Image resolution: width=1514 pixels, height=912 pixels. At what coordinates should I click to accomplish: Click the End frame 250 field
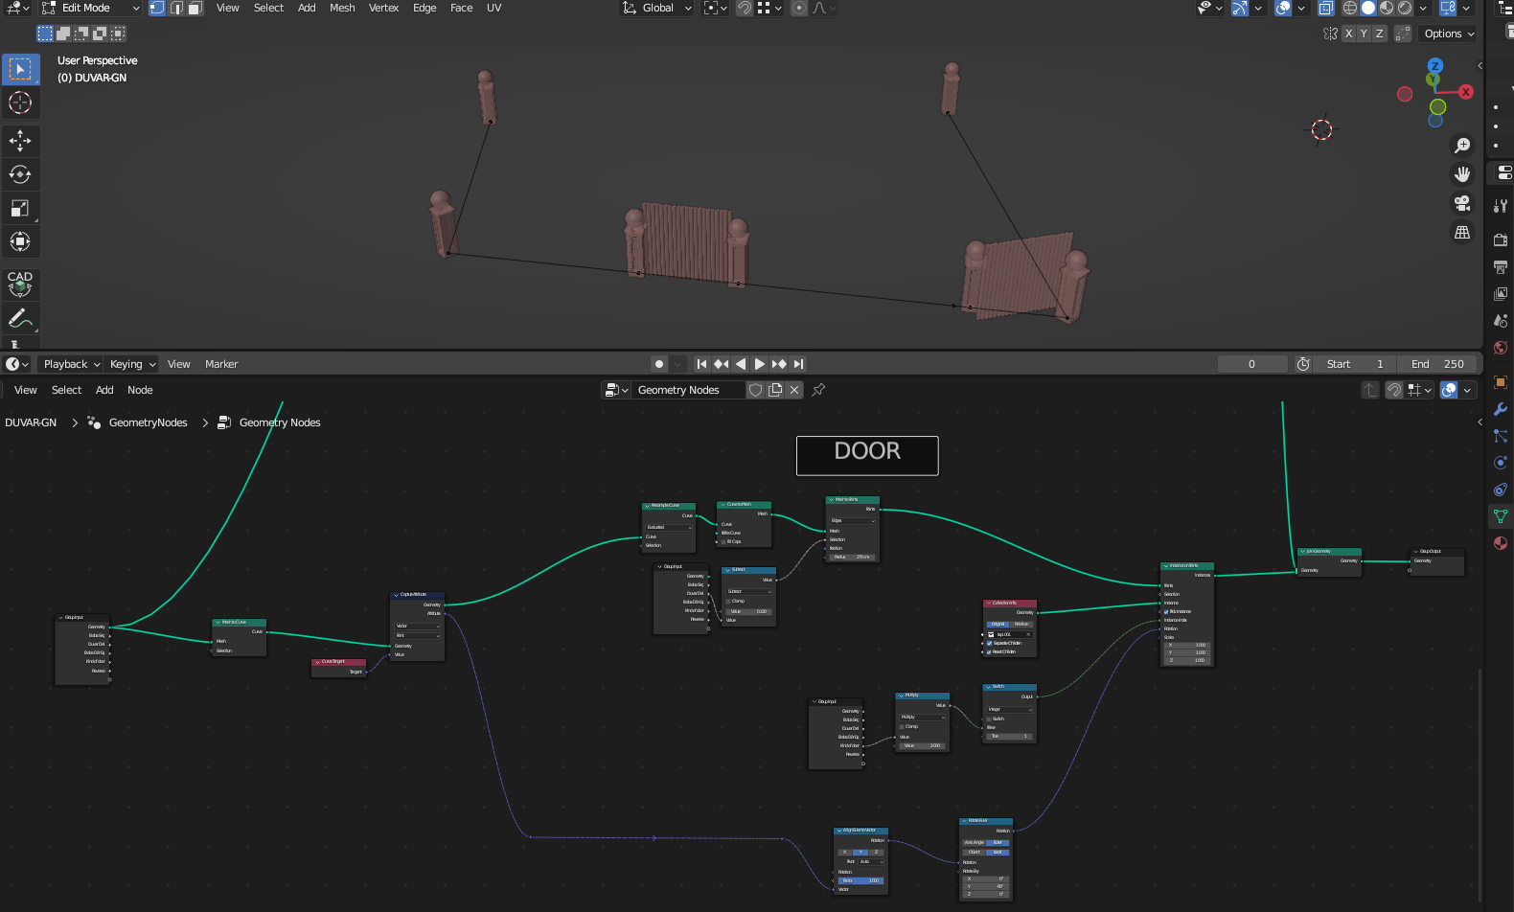[1437, 364]
